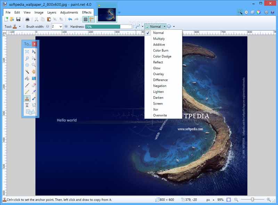Select the Rectangle Select tool

(x=27, y=52)
